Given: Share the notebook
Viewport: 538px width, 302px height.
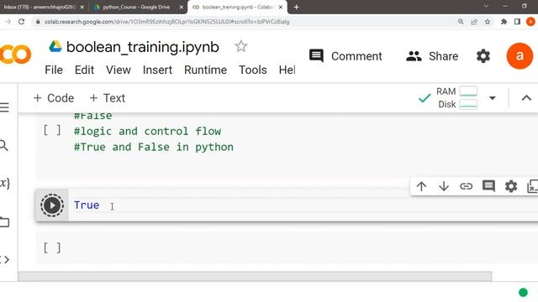Looking at the screenshot, I should [x=432, y=56].
